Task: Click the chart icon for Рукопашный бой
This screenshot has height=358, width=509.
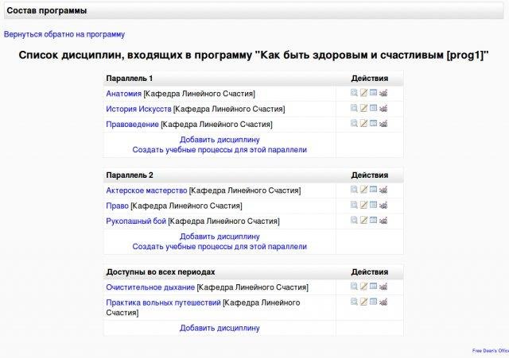Action: tap(383, 221)
